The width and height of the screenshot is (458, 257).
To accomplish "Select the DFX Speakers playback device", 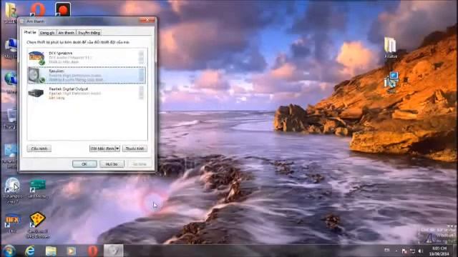I will pyautogui.click(x=87, y=57).
